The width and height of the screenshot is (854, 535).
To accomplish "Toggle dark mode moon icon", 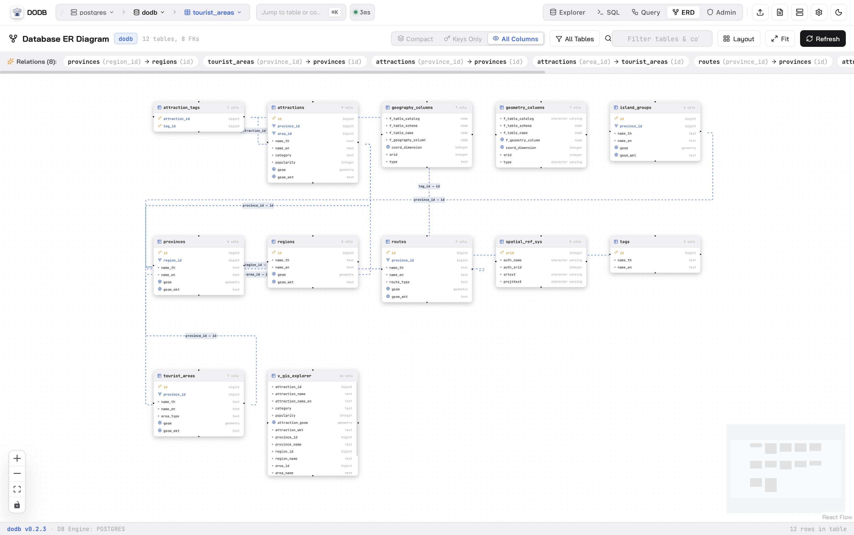I will pos(838,12).
